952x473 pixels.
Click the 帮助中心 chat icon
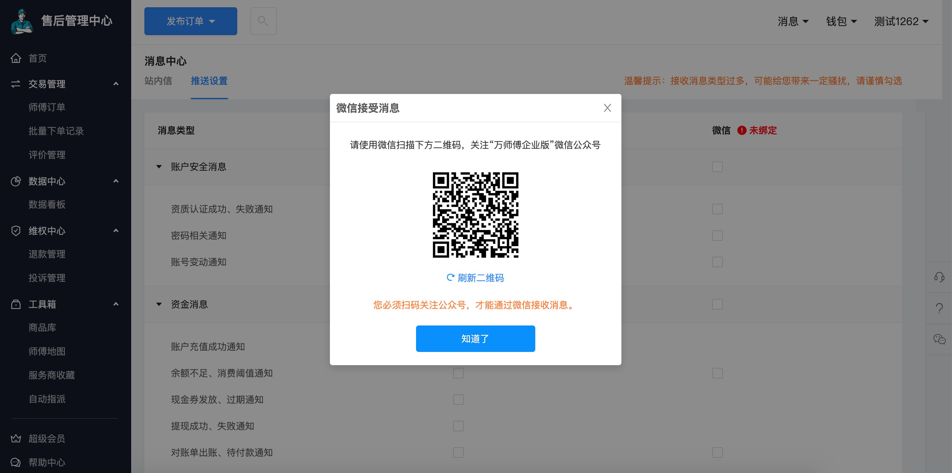(16, 462)
